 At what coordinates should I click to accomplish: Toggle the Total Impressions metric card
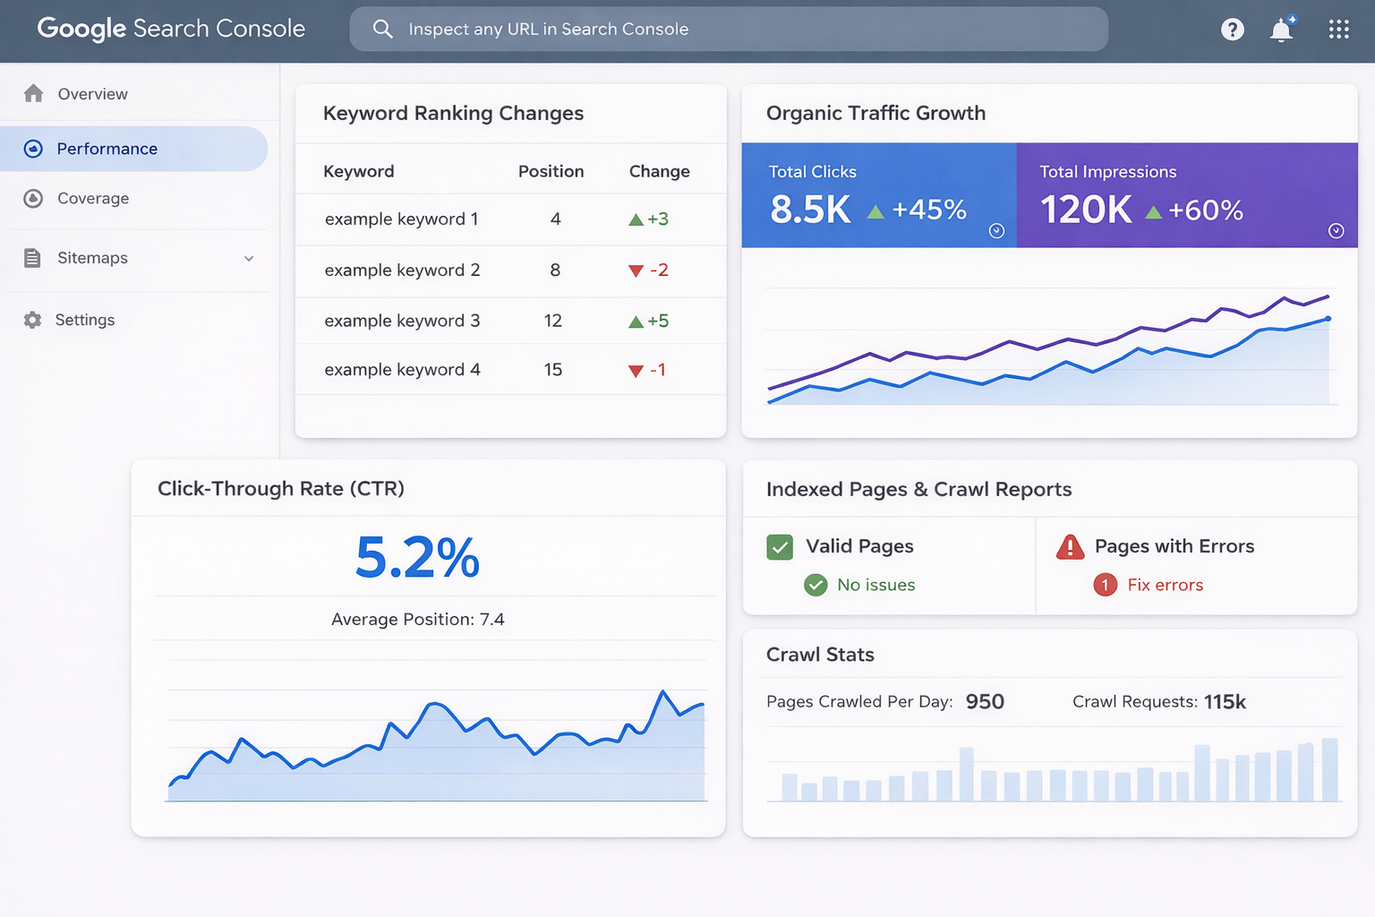click(x=1186, y=195)
